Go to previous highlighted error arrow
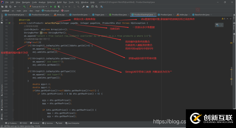The width and height of the screenshot is (236, 128). 227,19
